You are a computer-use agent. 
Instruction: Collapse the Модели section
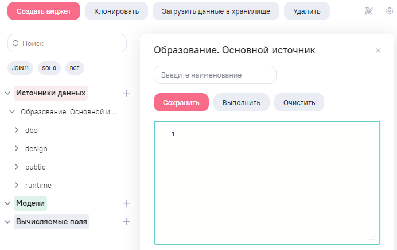(7, 203)
